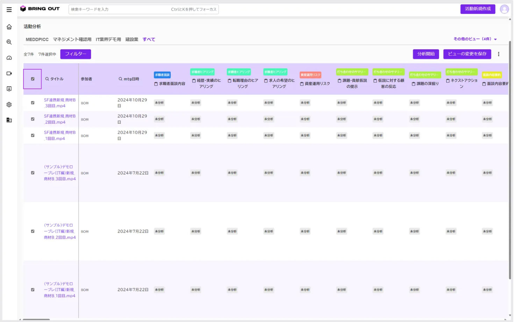Open the hamburger menu icon
515x322 pixels.
(9, 9)
